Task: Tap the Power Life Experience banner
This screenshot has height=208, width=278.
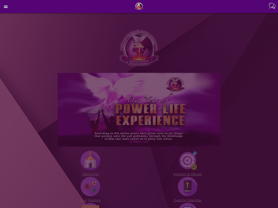Action: point(139,110)
